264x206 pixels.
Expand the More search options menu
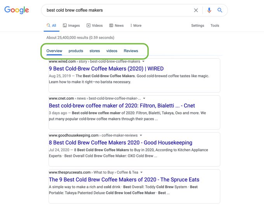click(136, 26)
